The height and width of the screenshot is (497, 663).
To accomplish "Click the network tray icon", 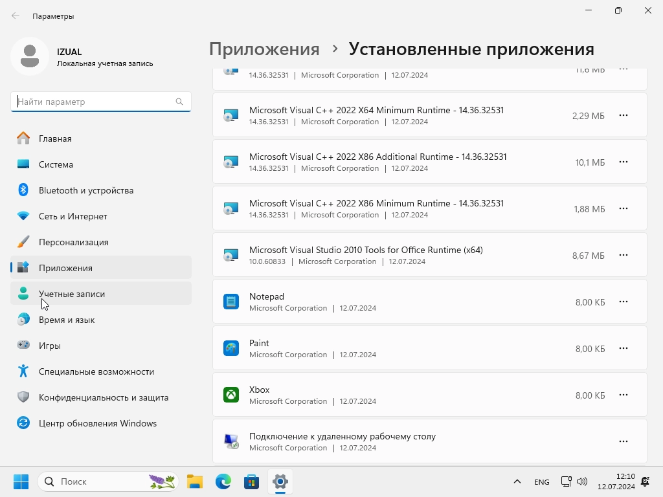I will pos(566,481).
